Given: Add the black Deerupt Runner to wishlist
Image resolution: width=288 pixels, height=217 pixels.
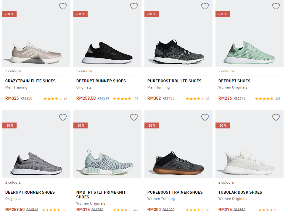Looking at the screenshot, I should coord(134,6).
